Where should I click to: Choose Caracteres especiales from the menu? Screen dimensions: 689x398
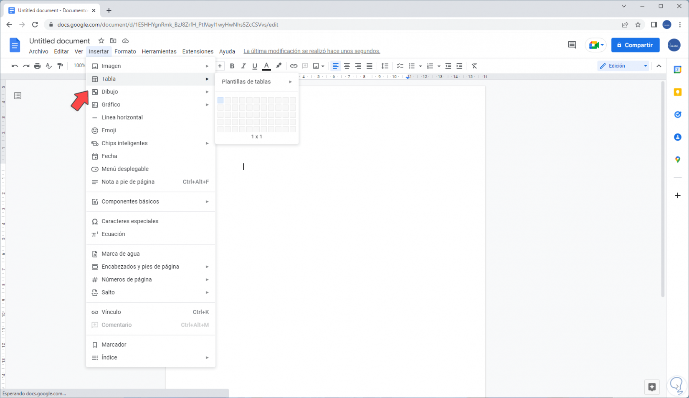(x=151, y=221)
